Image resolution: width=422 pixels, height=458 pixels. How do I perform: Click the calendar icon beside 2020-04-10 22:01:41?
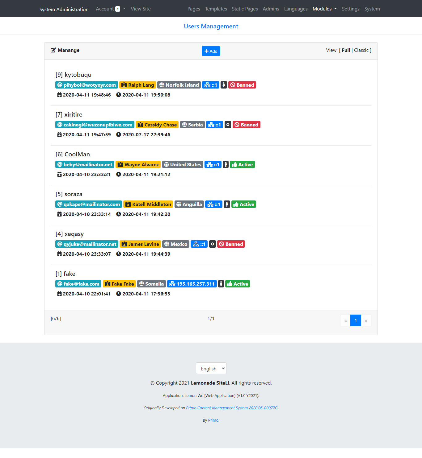click(x=59, y=294)
